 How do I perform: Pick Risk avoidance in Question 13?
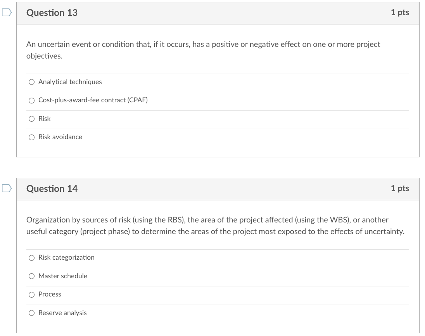pos(31,137)
